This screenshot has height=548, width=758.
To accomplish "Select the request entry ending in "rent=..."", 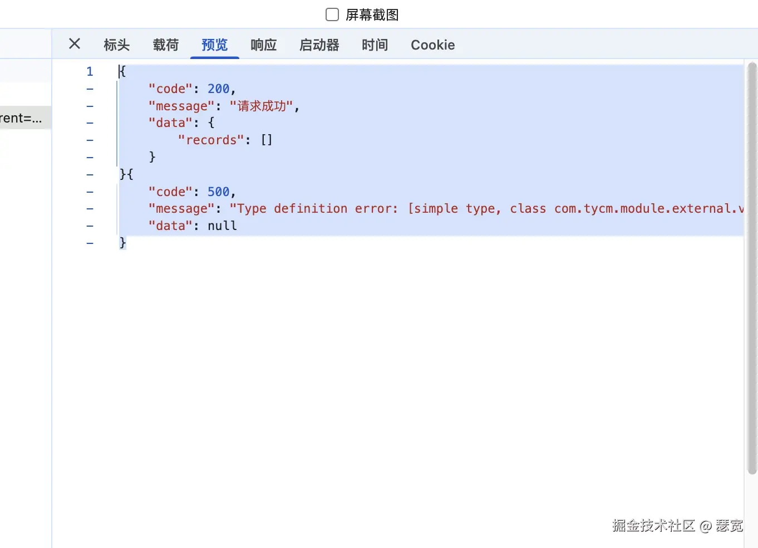I will tap(22, 118).
